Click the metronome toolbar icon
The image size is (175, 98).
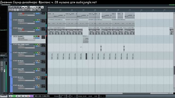pos(20,7)
